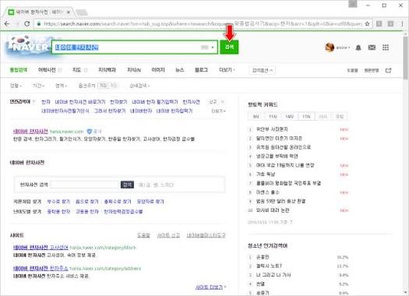Screen dimensions: 409x296
Task: Open 네이버 한자사전 한자주소 site link
Action: pos(41,268)
